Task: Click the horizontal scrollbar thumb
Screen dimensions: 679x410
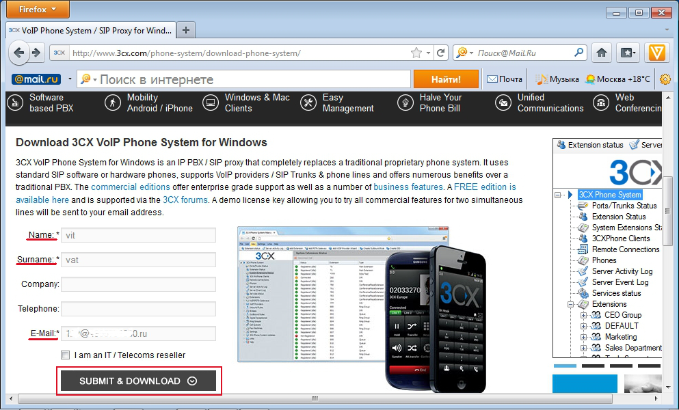Action: click(x=315, y=398)
